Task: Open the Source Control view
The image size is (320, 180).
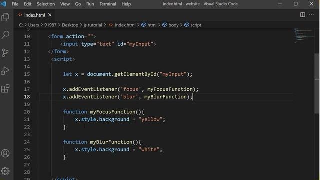Action: tap(5, 53)
